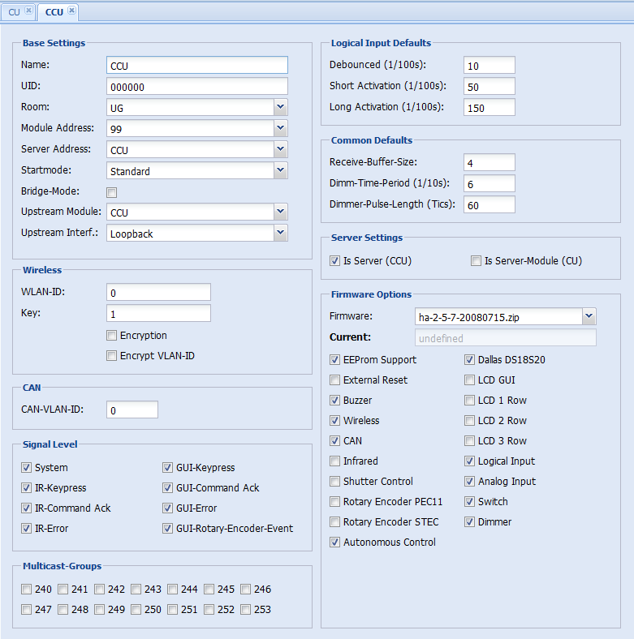
Task: Toggle the EEProm Support option
Action: coord(335,360)
